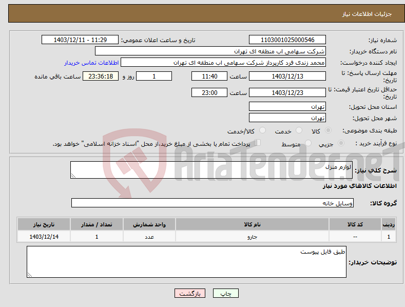Select the خدمت radio button
Viewport: 405px width, 307px height.
[299, 130]
